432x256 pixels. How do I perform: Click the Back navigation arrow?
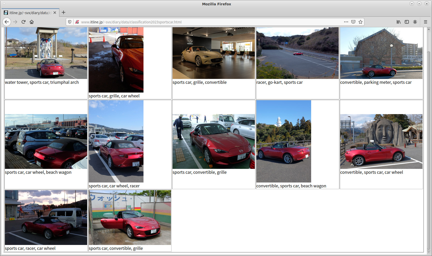tap(7, 22)
